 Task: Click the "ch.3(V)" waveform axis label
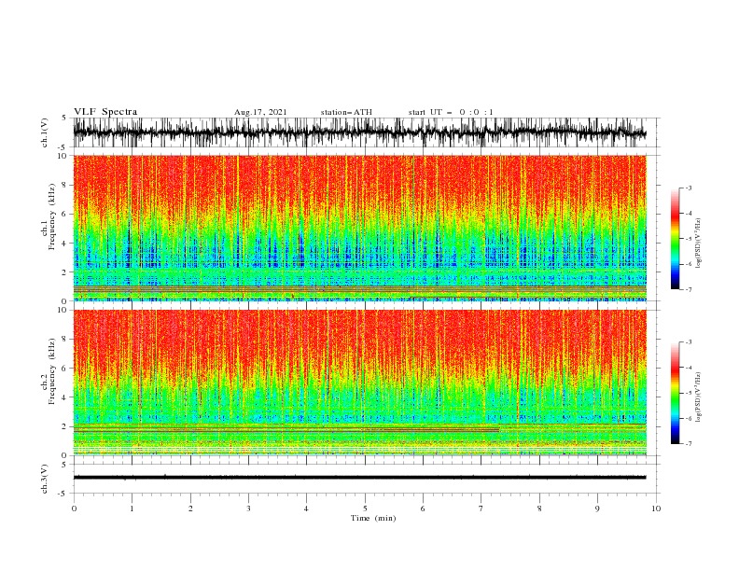click(x=45, y=479)
